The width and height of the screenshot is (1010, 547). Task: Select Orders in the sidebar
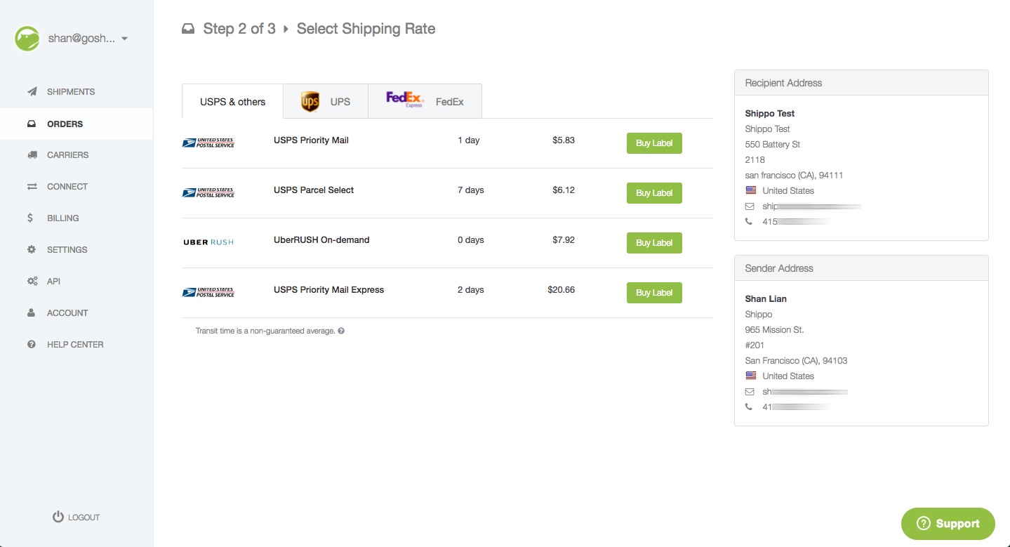point(77,124)
